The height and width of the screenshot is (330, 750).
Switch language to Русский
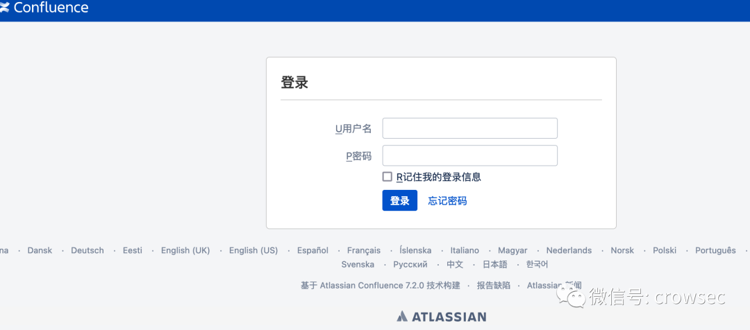(410, 264)
